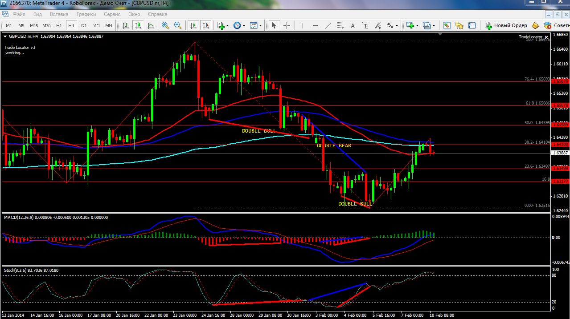
Task: Open the Вид menu
Action: 37,14
